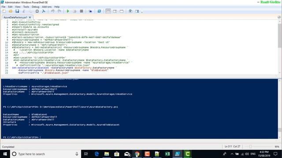Click the #Set-Location 'C:\ADFv2QuickStartPSH' line
The height and width of the screenshot is (158, 282).
click(40, 57)
